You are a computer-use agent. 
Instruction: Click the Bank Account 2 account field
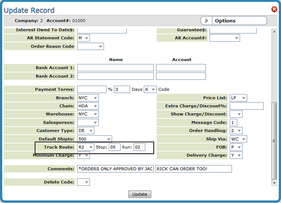pyautogui.click(x=181, y=76)
